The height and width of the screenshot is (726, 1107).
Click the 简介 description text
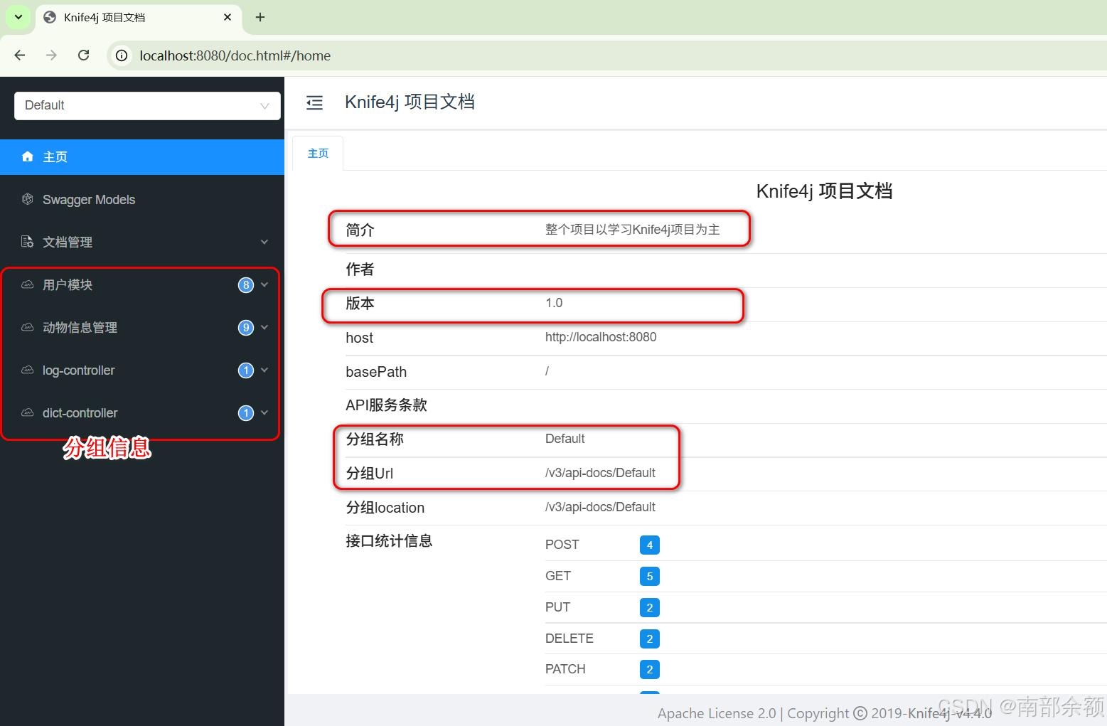(x=633, y=230)
